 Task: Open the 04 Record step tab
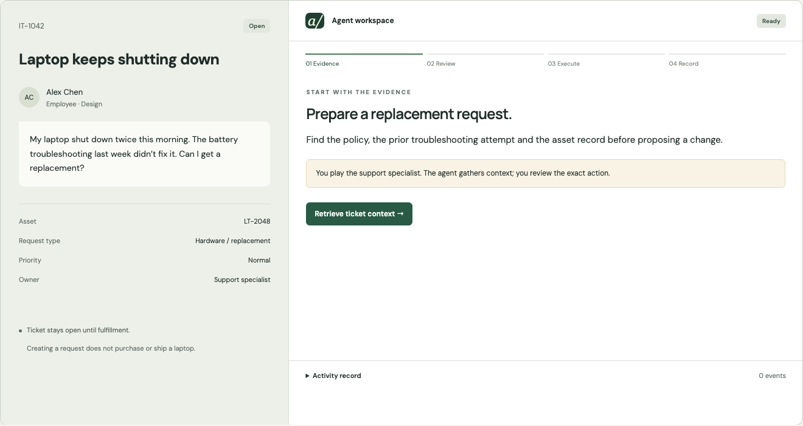pos(728,60)
